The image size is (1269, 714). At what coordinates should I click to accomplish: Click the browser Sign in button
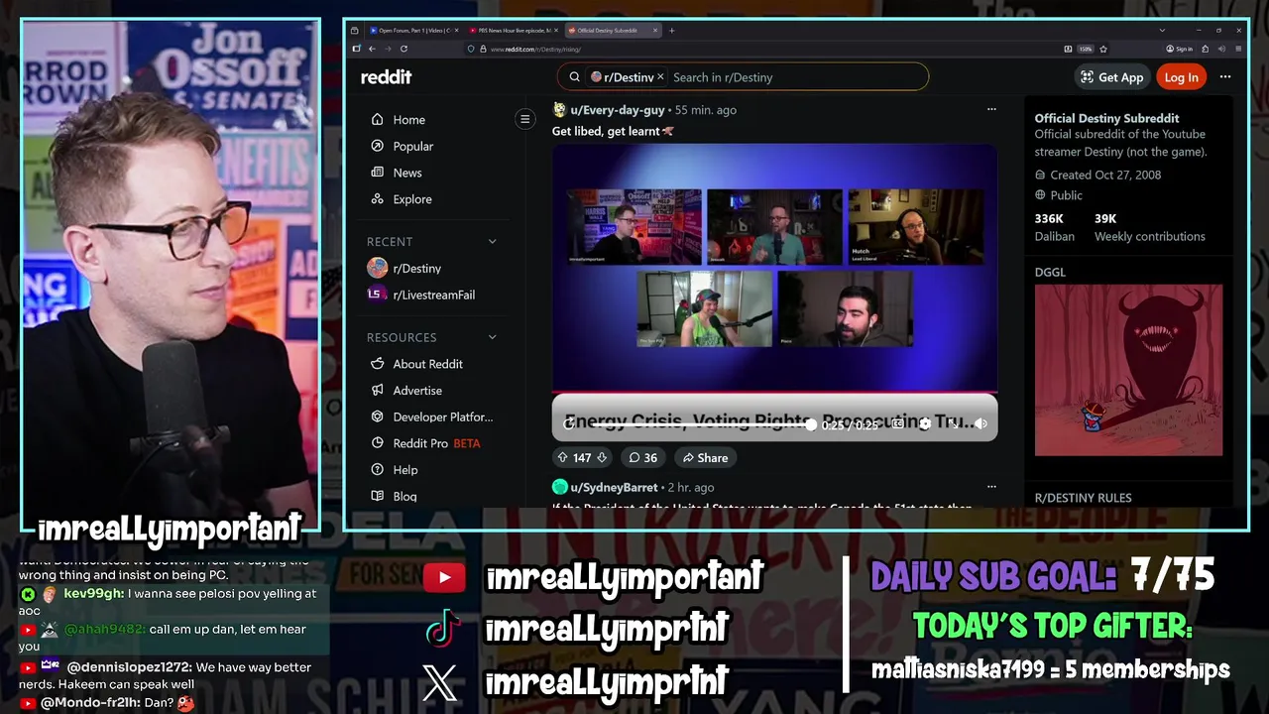(1179, 49)
